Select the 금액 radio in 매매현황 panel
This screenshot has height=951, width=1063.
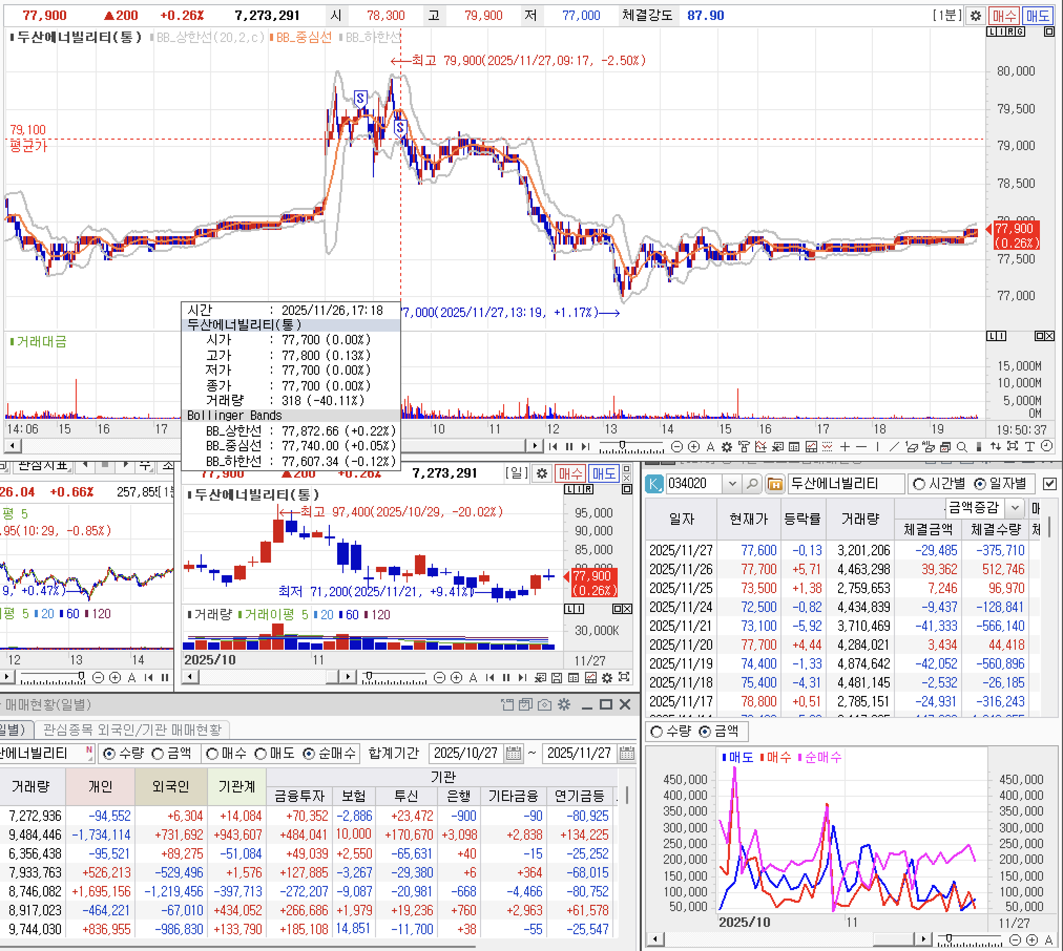pyautogui.click(x=158, y=754)
